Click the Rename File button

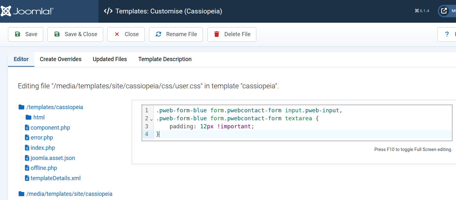[x=176, y=34]
